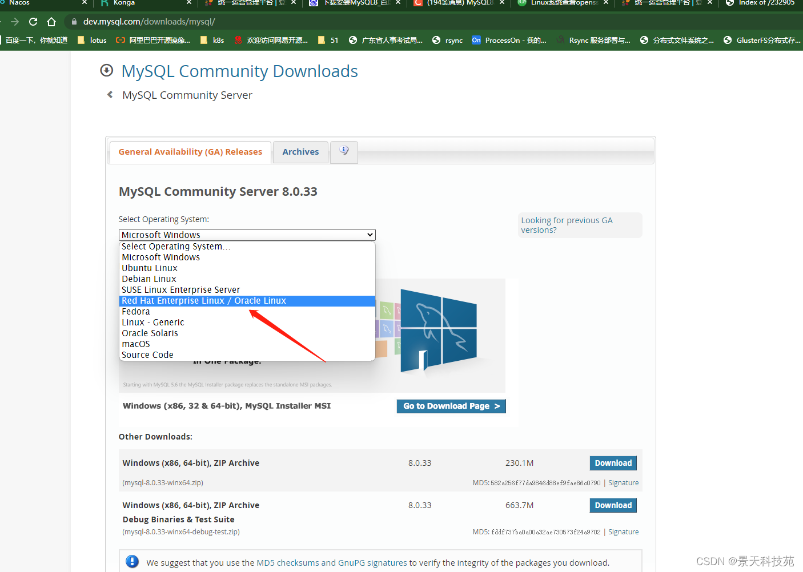Choose Fedora in the list
Image resolution: width=803 pixels, height=572 pixels.
[247, 312]
